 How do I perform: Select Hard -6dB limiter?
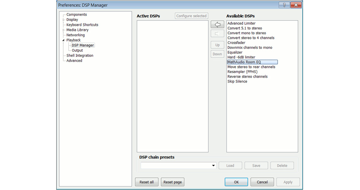(241, 57)
